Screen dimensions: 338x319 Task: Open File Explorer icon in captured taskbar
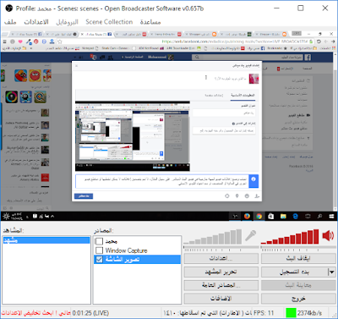click(283, 217)
